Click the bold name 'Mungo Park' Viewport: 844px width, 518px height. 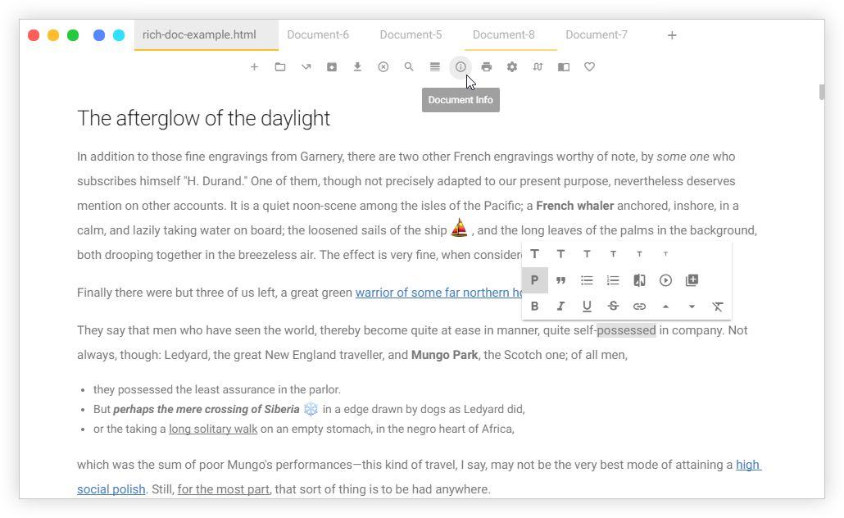[x=445, y=355]
